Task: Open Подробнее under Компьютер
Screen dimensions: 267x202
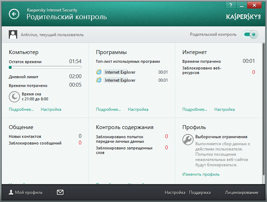Action: pos(21,109)
